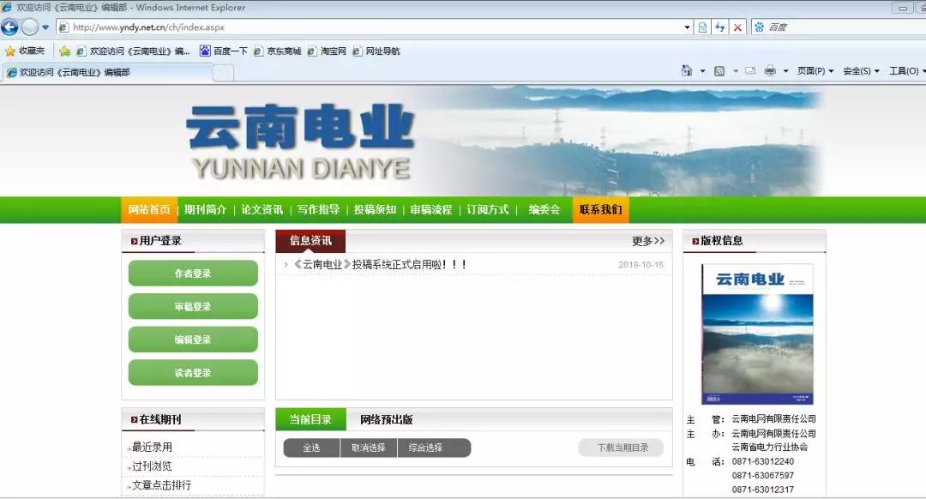Screen dimensions: 926x499
Task: Expand the RSS feeds dropdown arrow
Action: pos(736,71)
